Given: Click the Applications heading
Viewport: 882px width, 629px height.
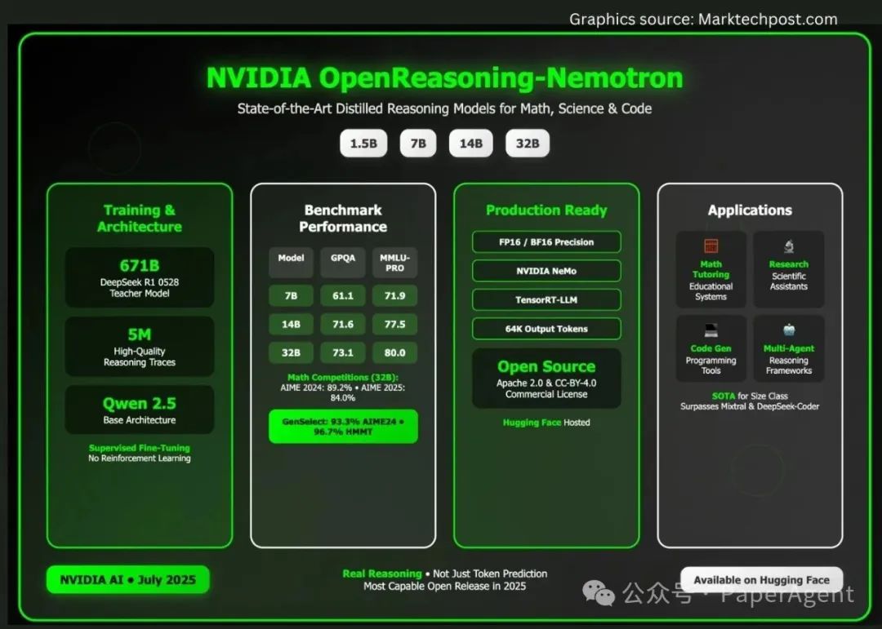Looking at the screenshot, I should (x=750, y=210).
